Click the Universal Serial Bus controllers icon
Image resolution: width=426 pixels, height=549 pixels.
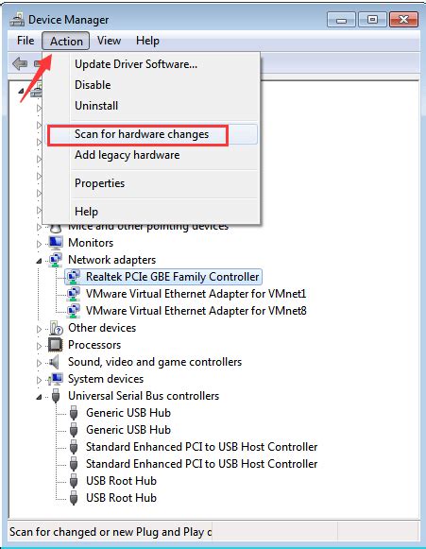click(x=56, y=396)
